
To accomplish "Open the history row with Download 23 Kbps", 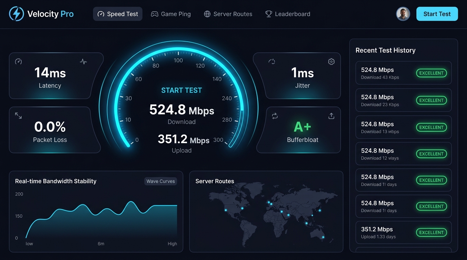I will click(404, 100).
